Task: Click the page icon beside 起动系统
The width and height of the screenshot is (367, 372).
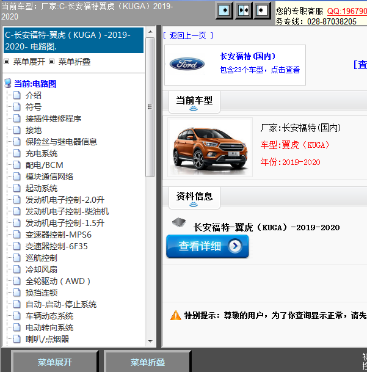Action: (17, 188)
